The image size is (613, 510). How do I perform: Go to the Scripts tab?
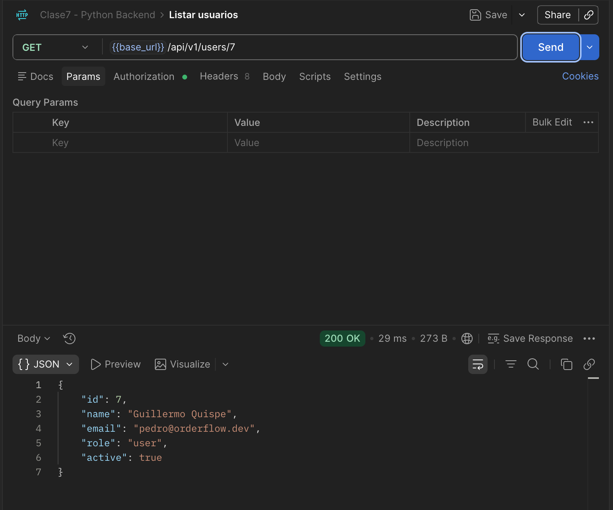(315, 76)
